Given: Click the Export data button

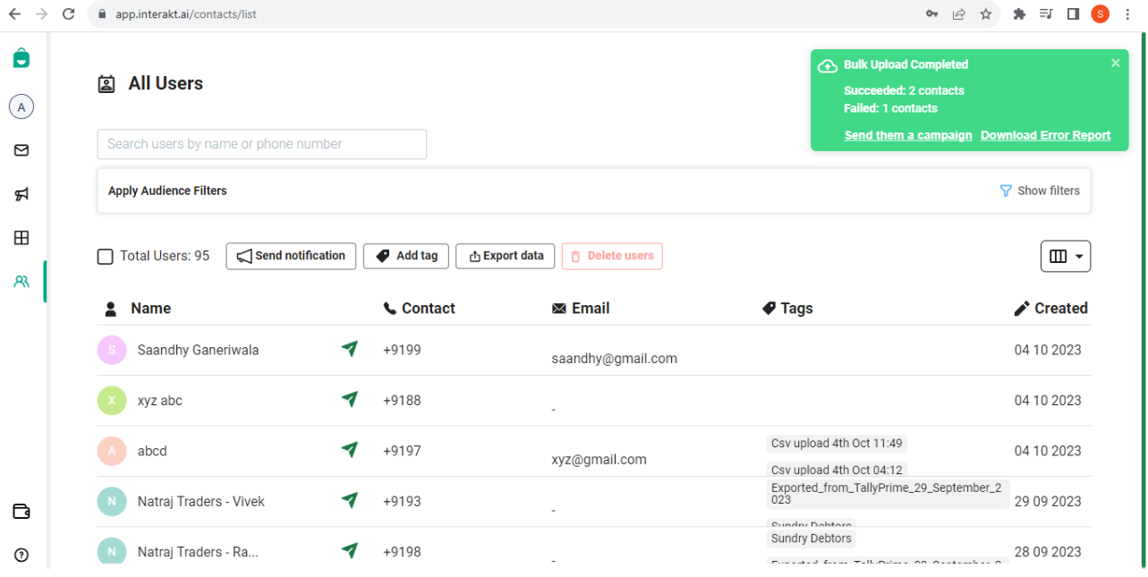Looking at the screenshot, I should click(506, 256).
